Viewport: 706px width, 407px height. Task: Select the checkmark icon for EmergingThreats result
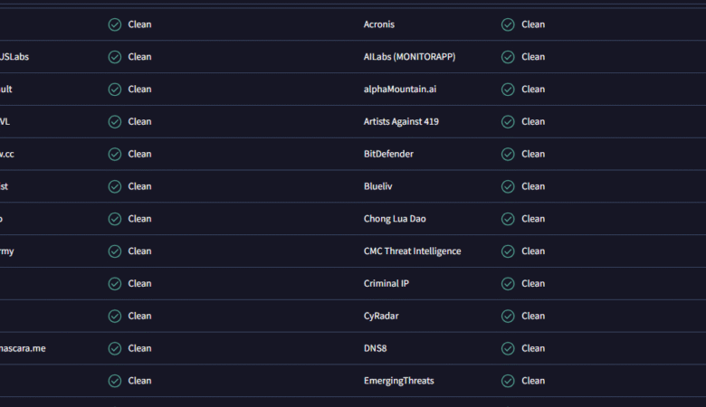click(508, 381)
